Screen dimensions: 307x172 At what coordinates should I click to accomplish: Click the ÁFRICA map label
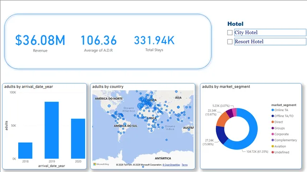point(152,118)
